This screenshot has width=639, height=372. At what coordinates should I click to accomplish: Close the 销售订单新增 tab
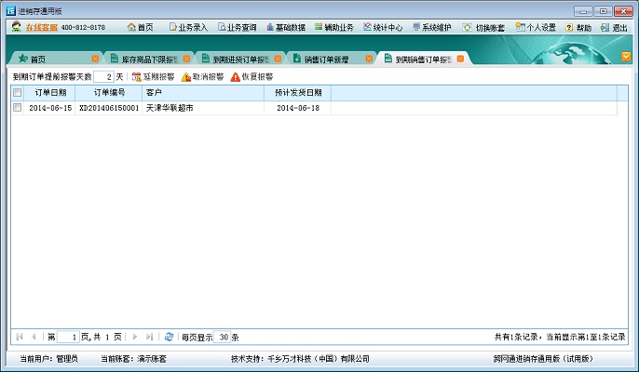369,59
